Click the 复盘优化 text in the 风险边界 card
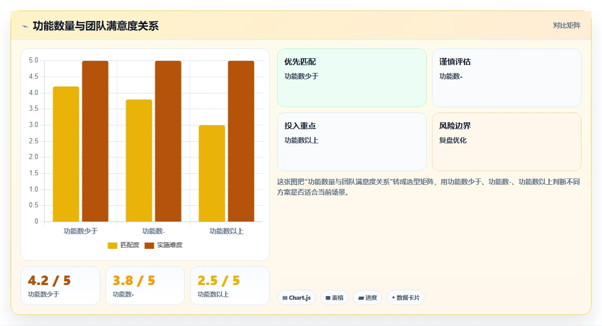Image resolution: width=602 pixels, height=326 pixels. coord(452,141)
